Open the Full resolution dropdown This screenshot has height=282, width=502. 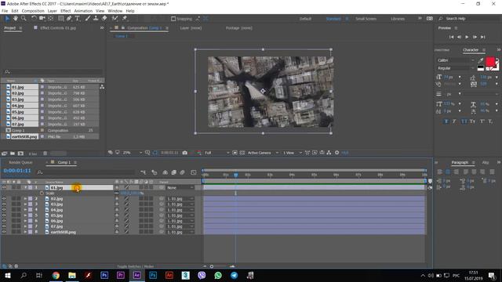tap(216, 153)
